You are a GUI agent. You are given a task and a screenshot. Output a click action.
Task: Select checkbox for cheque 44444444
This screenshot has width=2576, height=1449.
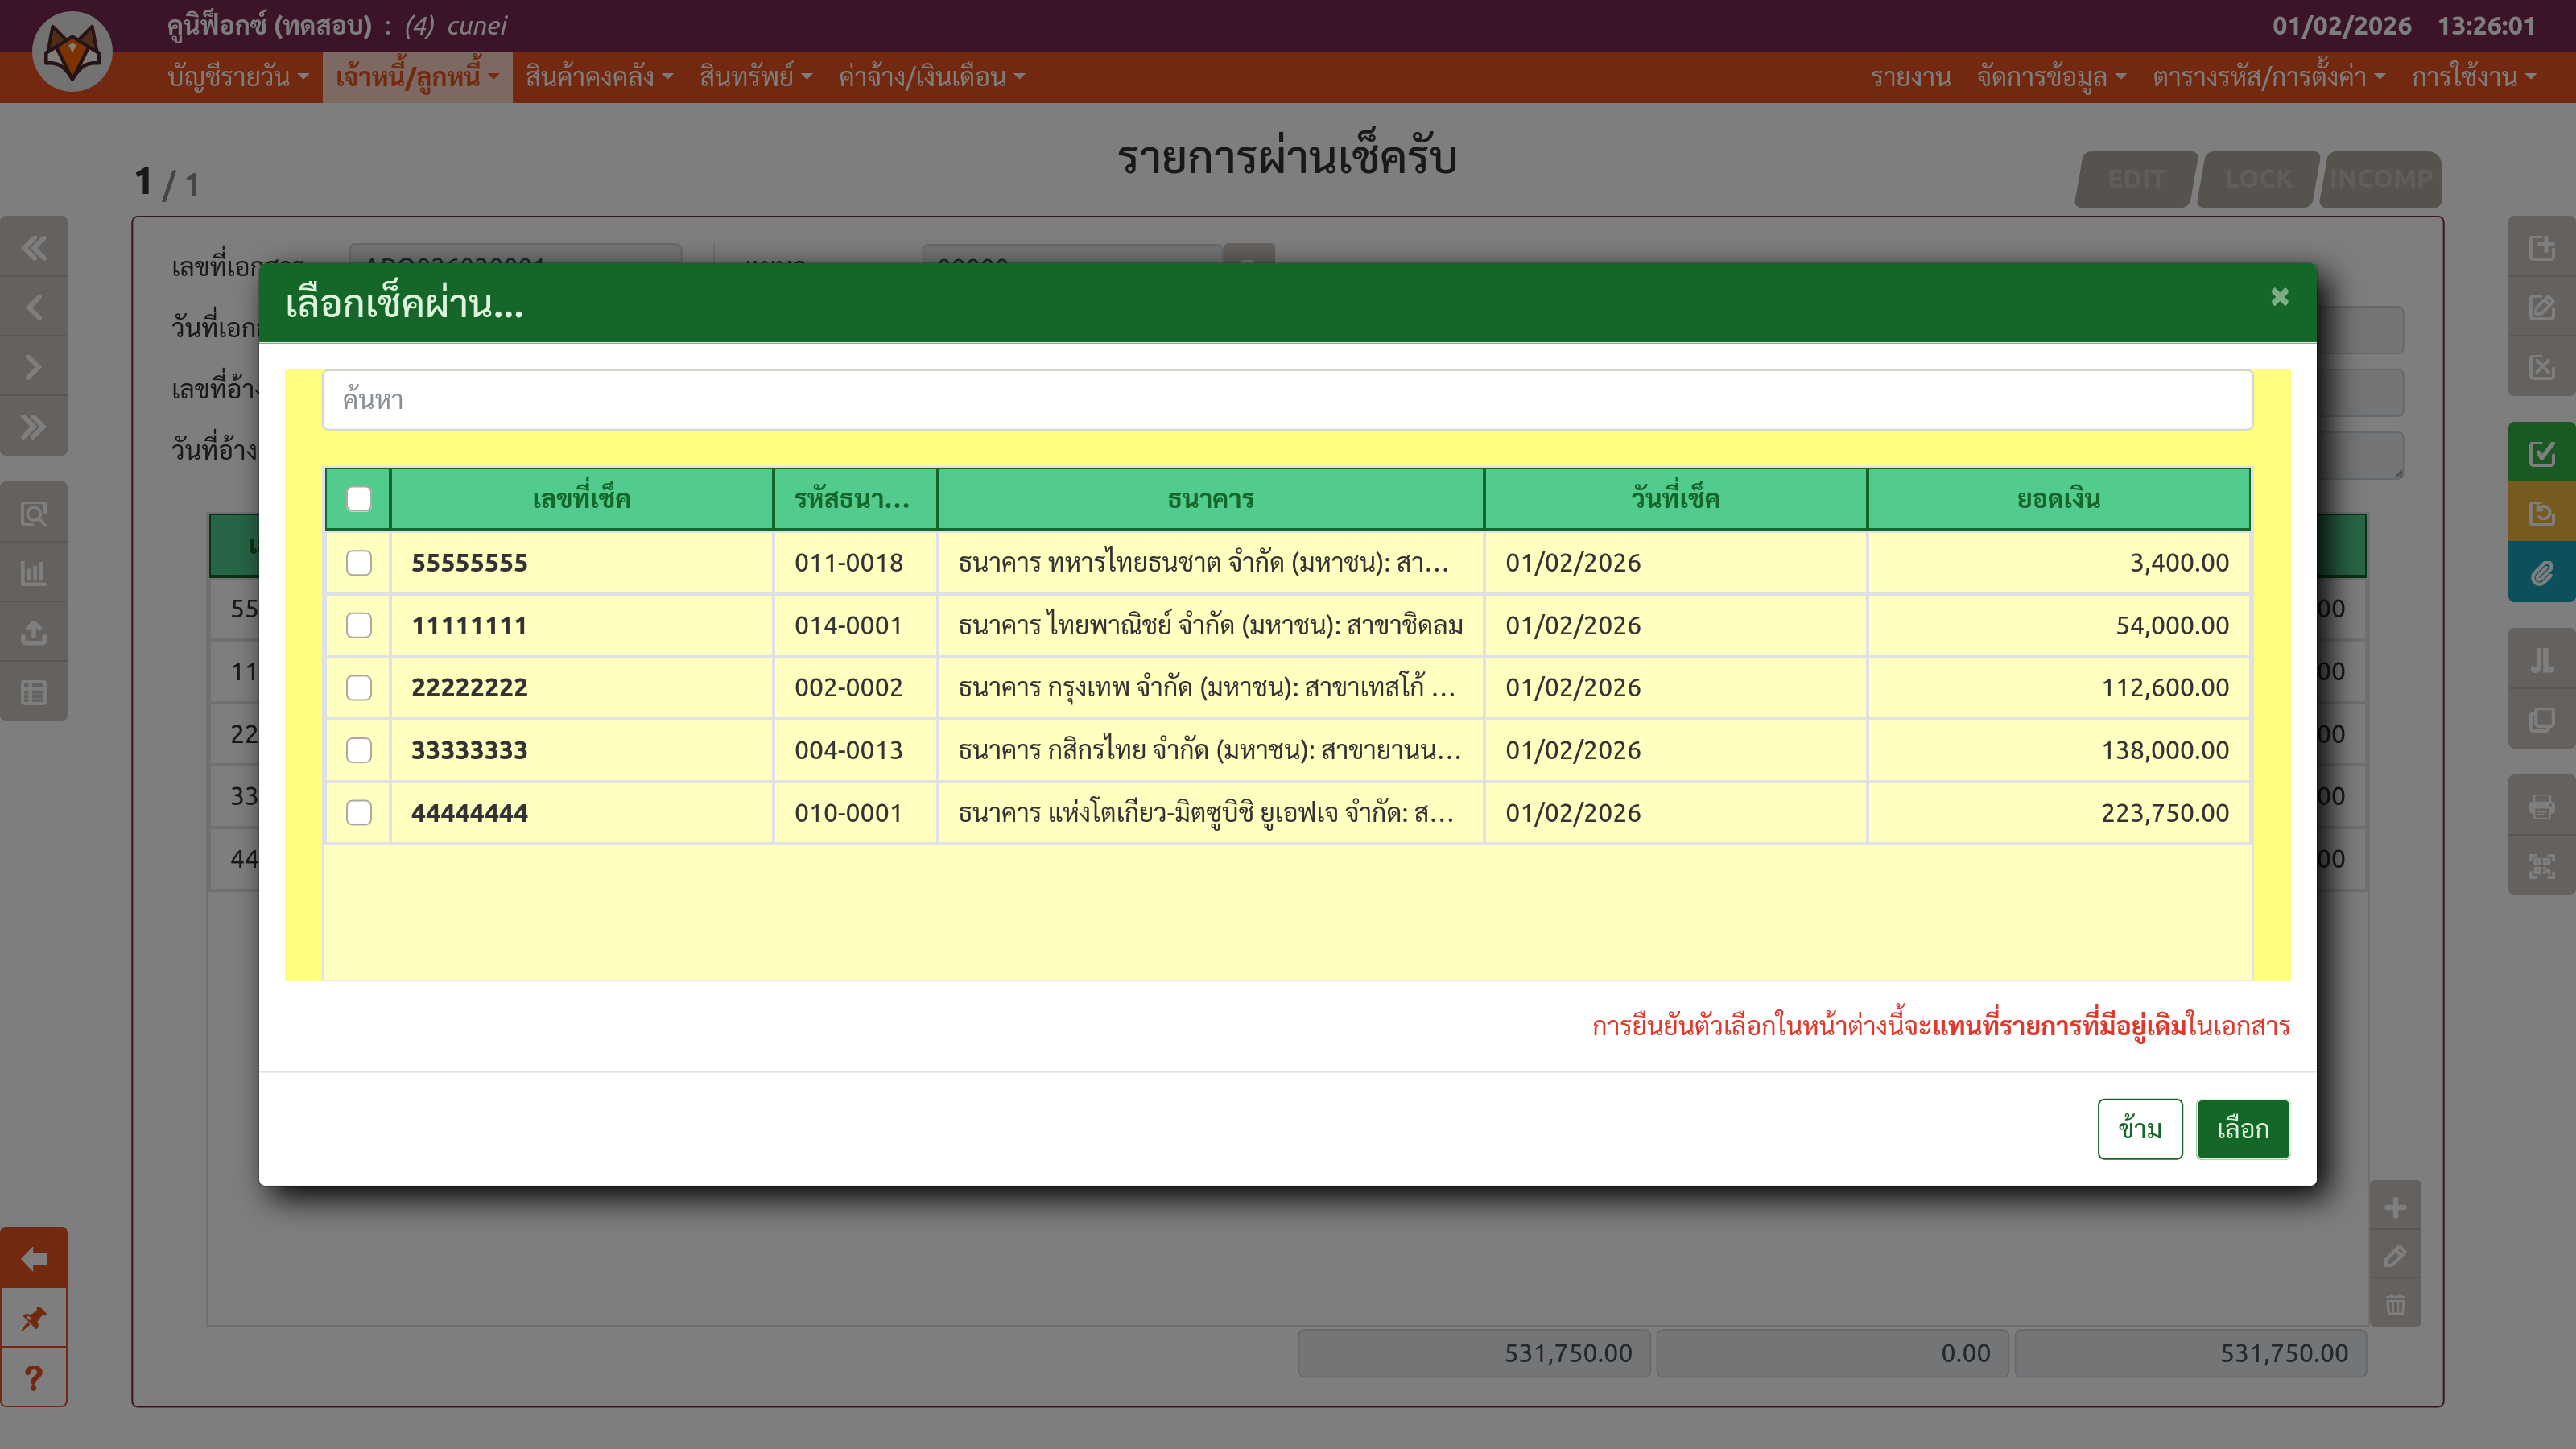[359, 813]
